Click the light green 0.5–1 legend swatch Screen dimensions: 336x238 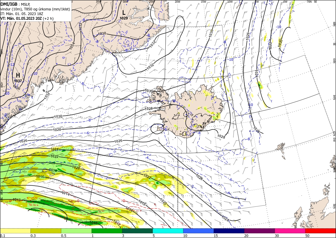pos(76,231)
